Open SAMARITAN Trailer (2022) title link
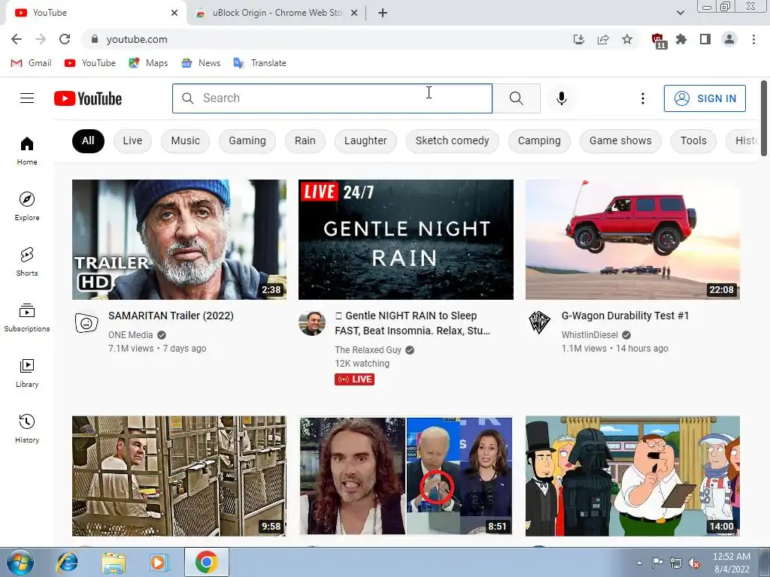Image resolution: width=770 pixels, height=577 pixels. pos(171,316)
